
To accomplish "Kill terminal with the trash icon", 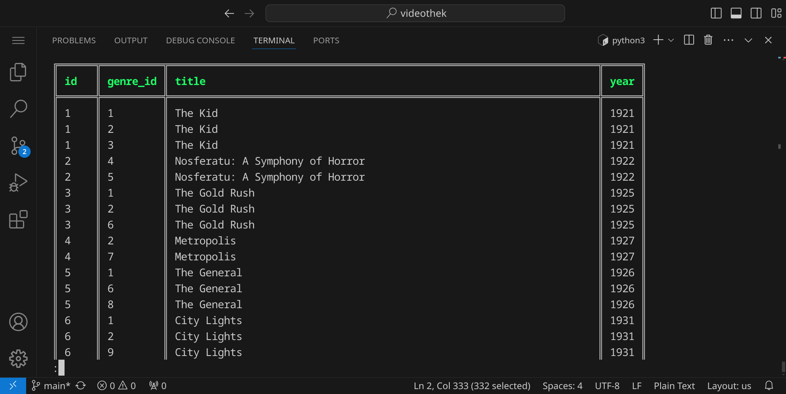I will pos(708,40).
